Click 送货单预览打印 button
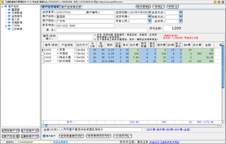The image size is (226, 144). point(98,136)
